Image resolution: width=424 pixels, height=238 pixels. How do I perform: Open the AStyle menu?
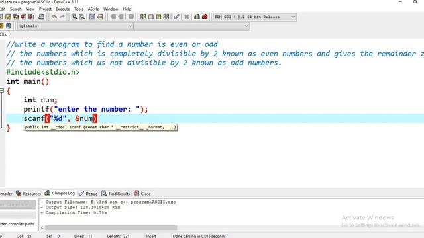tap(93, 9)
